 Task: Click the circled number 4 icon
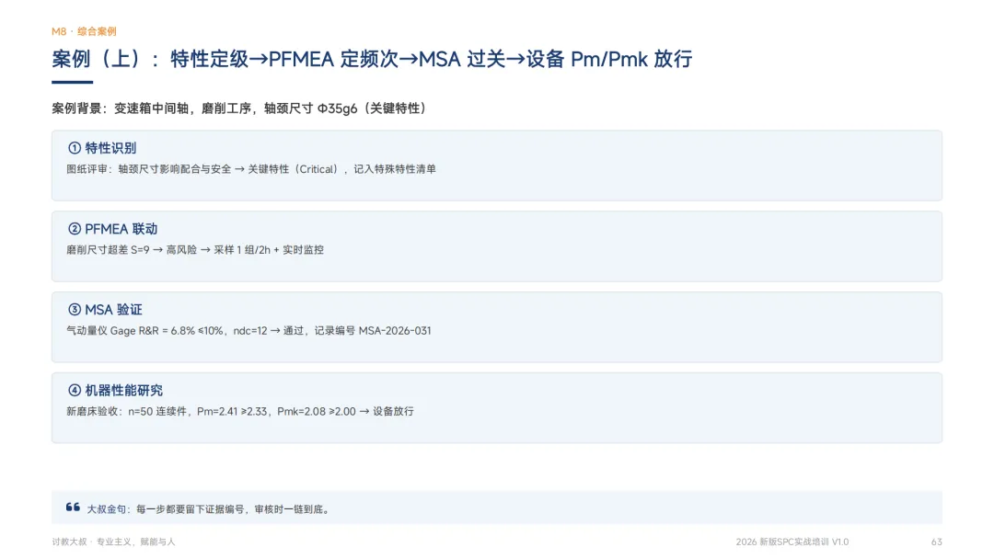[75, 390]
